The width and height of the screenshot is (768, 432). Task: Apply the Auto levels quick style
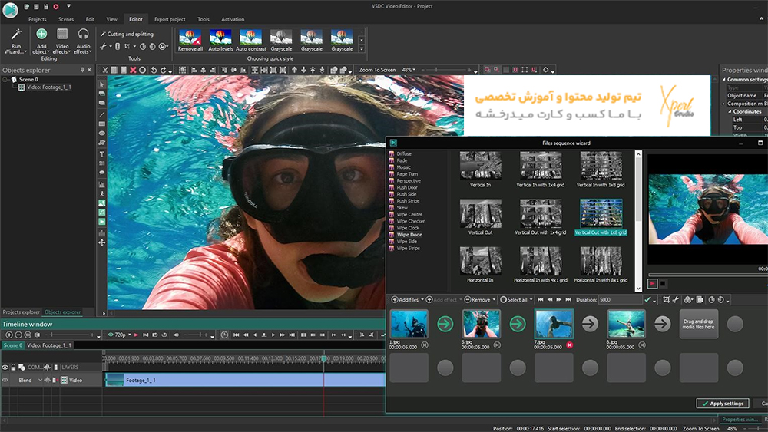pos(220,40)
